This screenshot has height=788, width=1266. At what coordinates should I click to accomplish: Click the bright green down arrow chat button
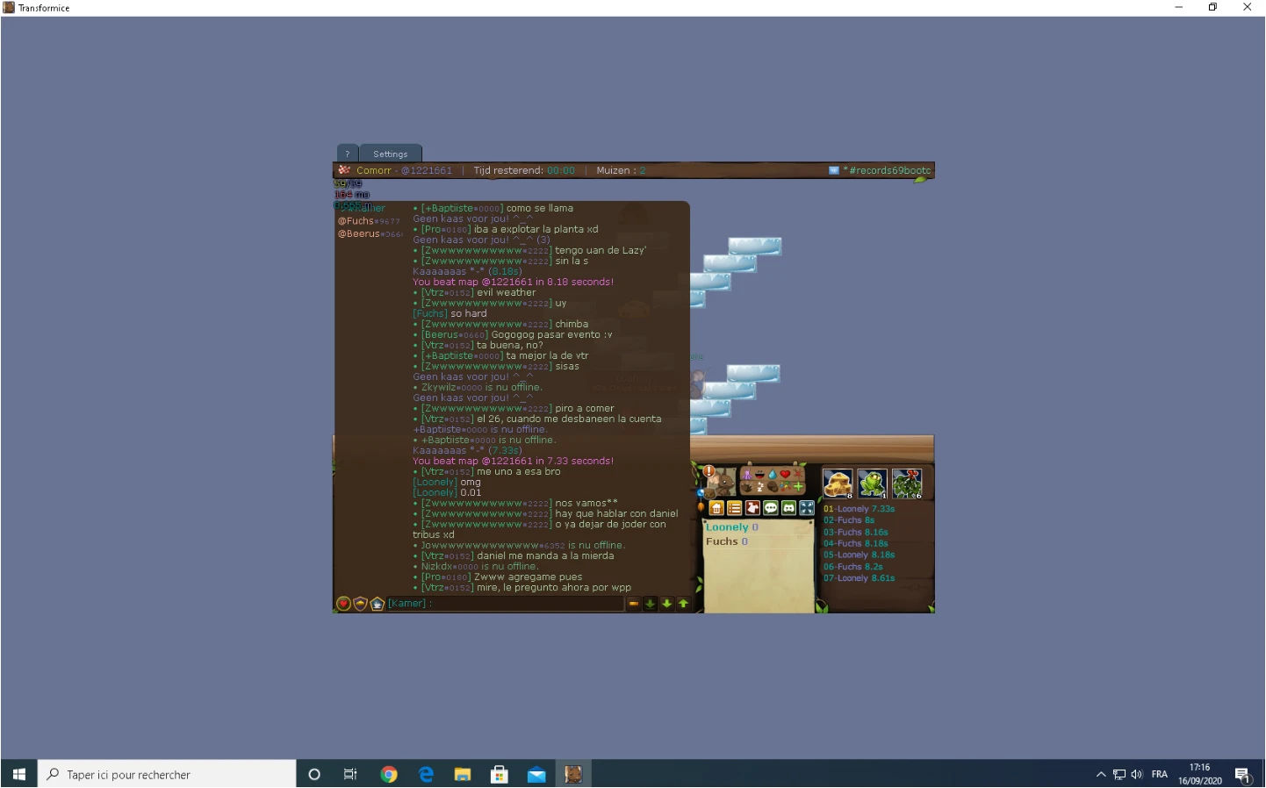[x=666, y=604]
